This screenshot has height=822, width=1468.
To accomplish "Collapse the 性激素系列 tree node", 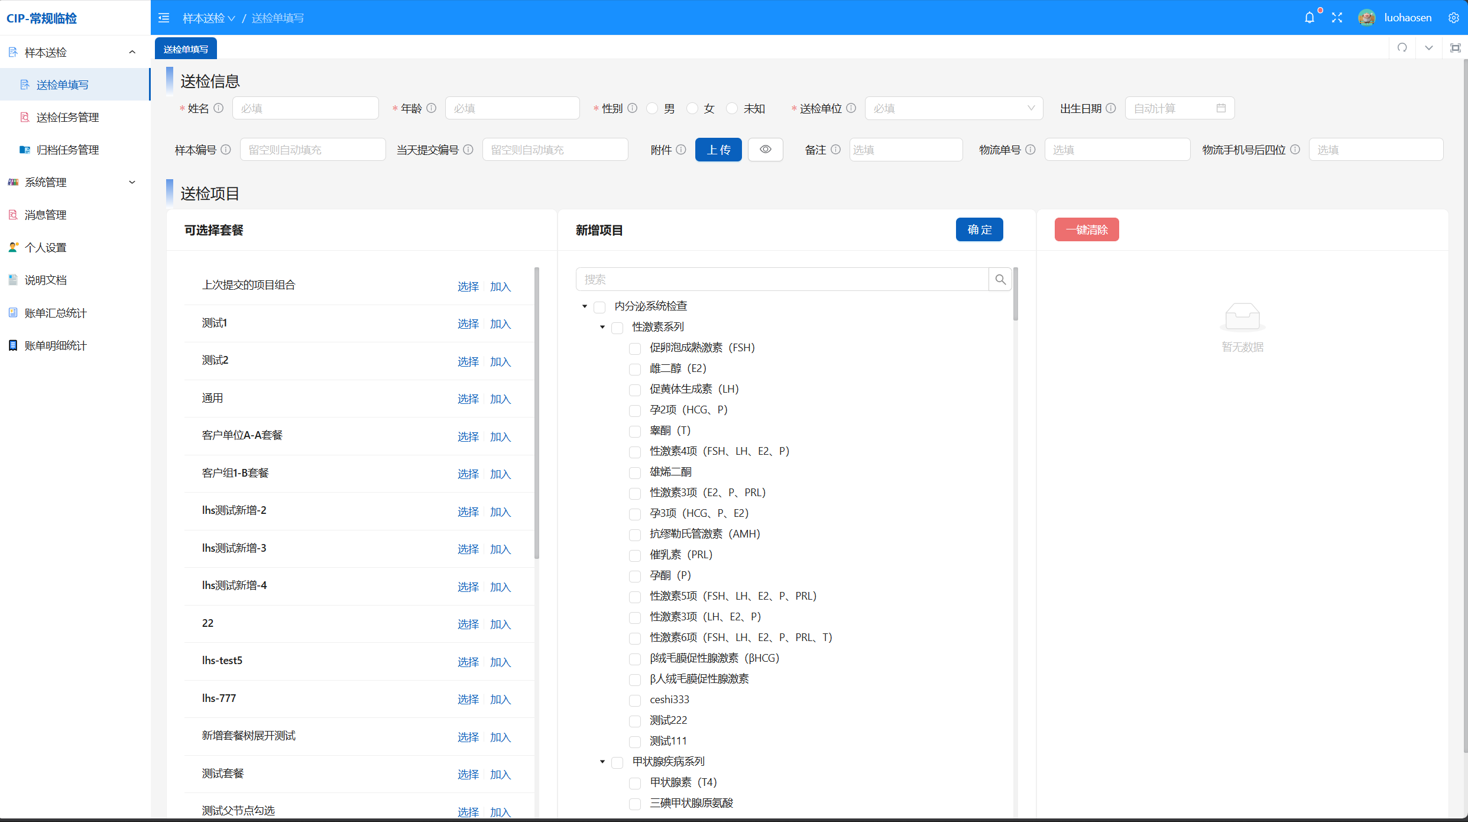I will coord(602,327).
